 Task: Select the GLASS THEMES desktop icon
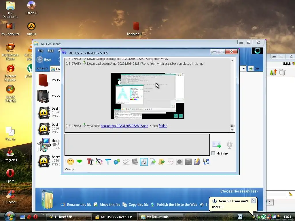pyautogui.click(x=10, y=94)
